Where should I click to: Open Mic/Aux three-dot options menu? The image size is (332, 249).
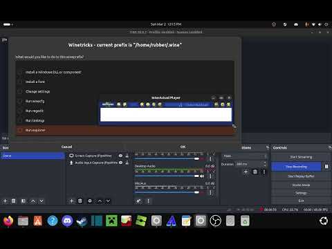coord(210,192)
